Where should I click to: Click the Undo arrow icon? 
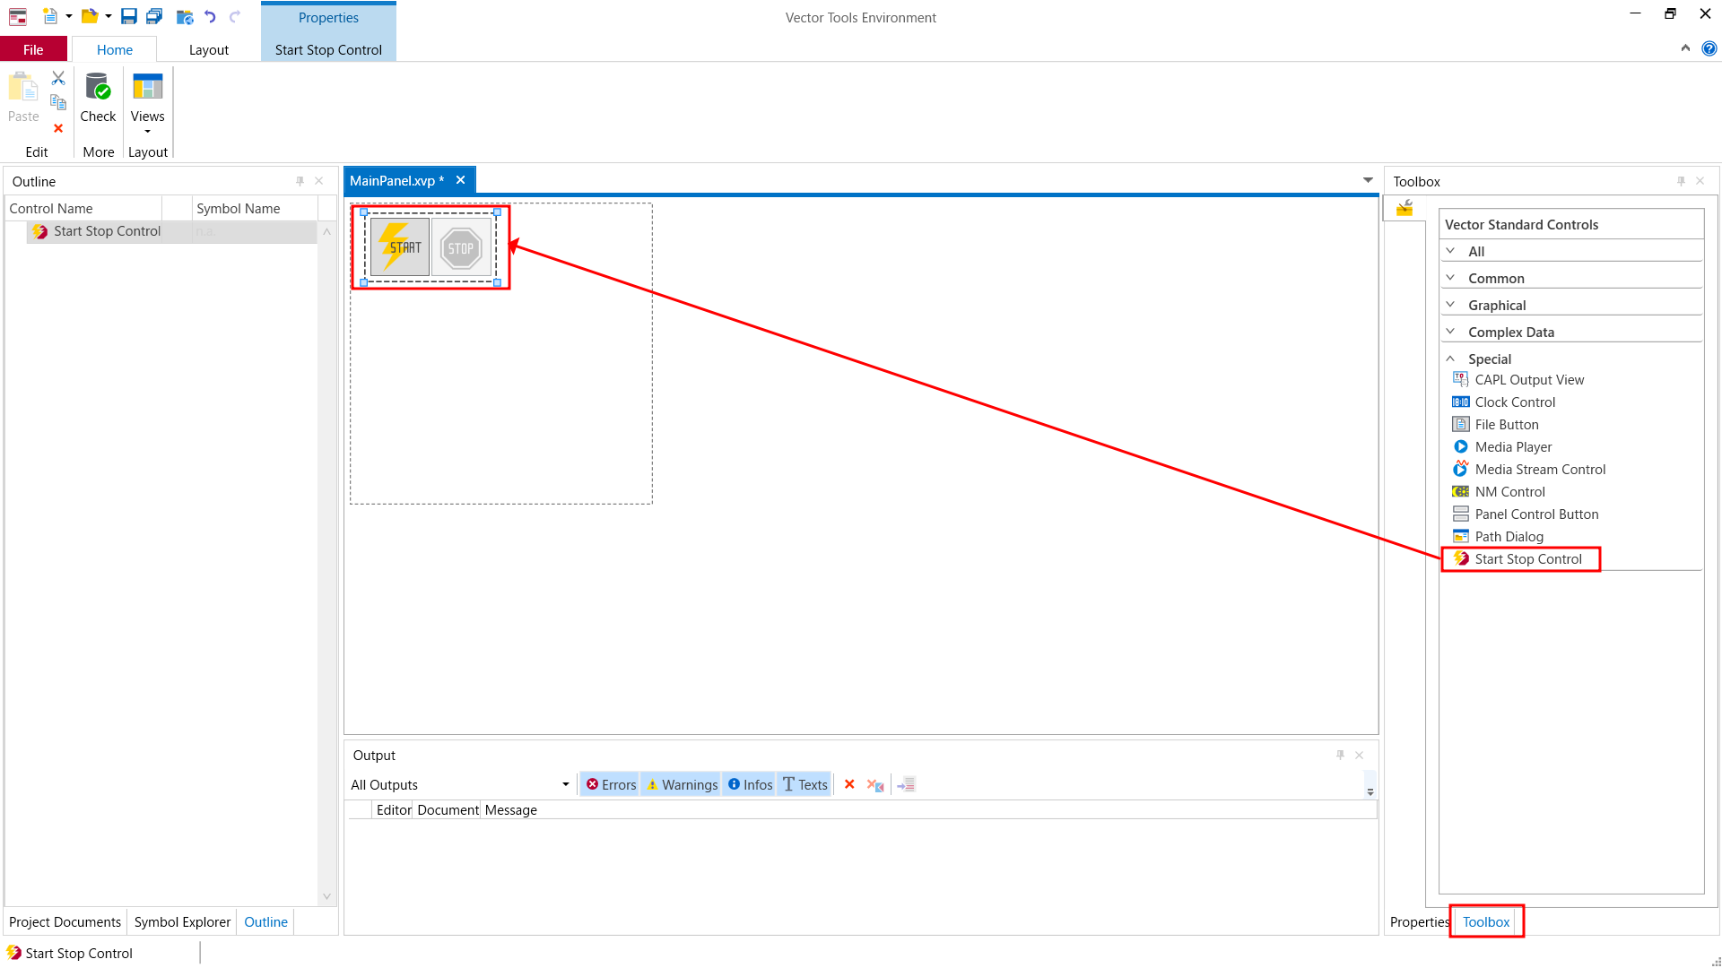click(x=210, y=16)
